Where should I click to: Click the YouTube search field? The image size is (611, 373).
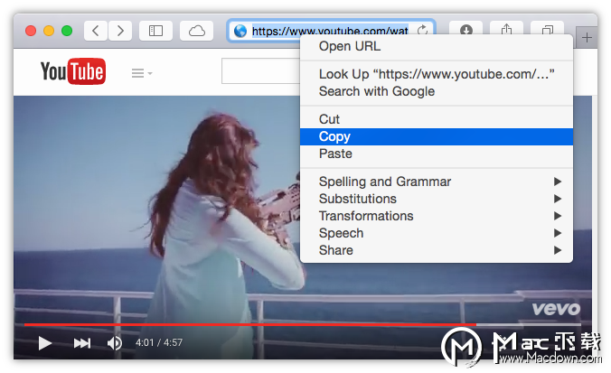(260, 70)
